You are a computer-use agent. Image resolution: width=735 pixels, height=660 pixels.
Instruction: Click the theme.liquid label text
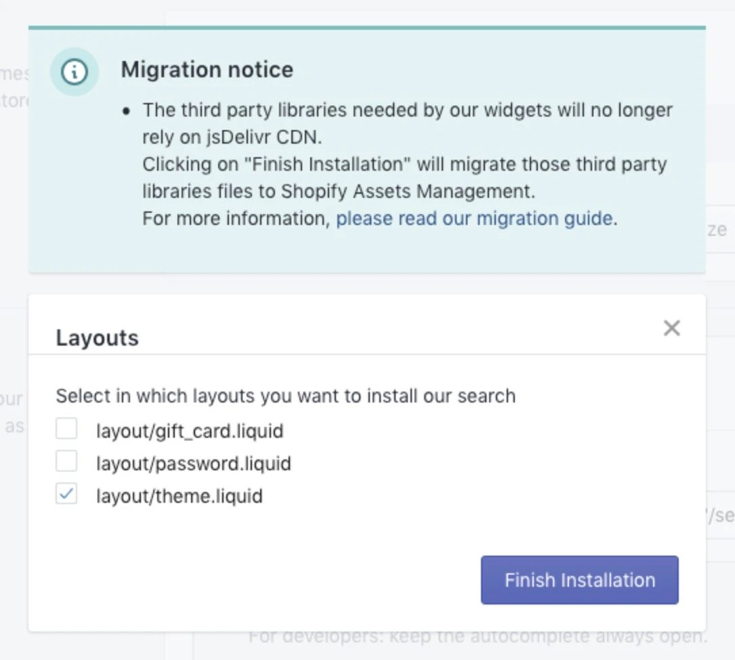coord(178,496)
